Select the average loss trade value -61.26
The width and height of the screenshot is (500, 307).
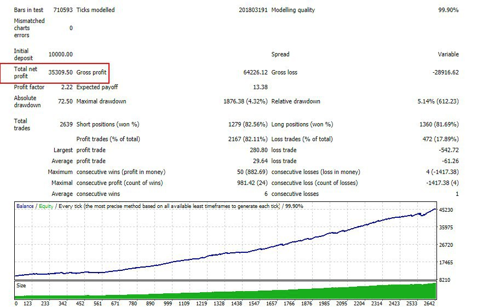click(450, 161)
